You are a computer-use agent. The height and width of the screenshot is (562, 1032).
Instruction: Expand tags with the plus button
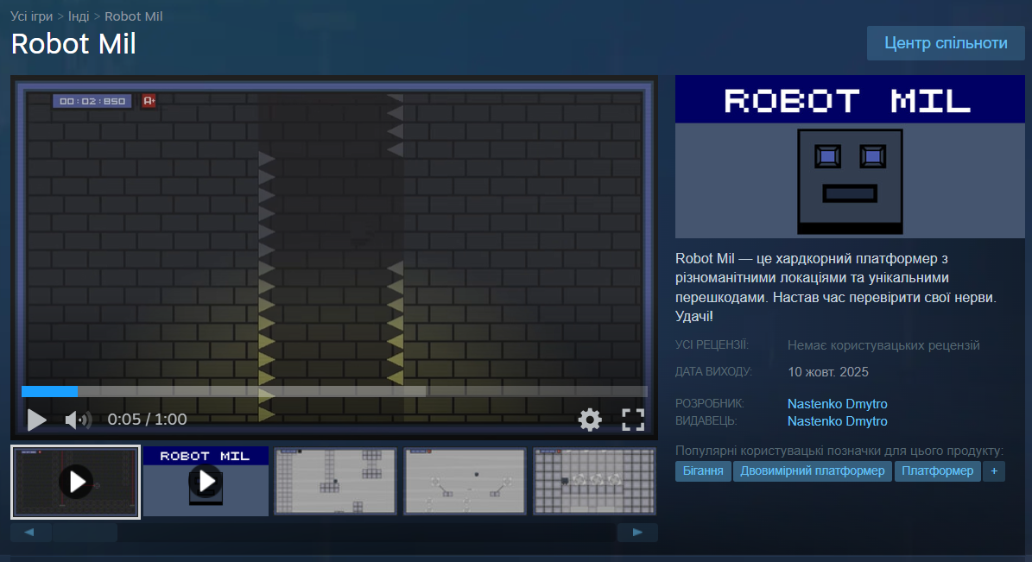point(994,470)
